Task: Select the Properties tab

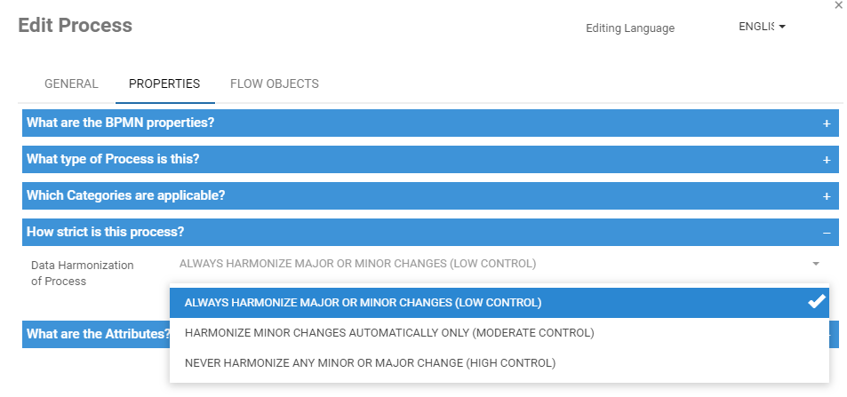Action: [x=164, y=84]
